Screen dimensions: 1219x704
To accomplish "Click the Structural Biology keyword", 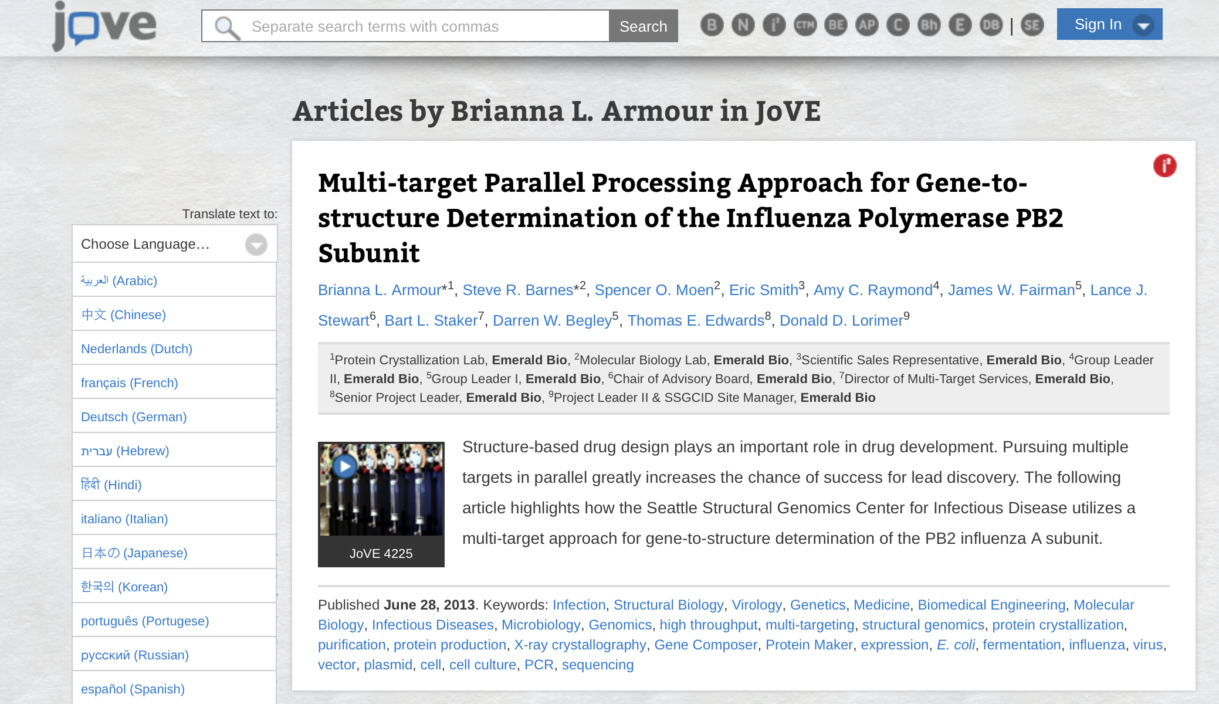I will point(669,605).
